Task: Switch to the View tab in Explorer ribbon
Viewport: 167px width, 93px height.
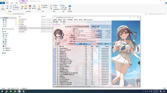Action: [x=16, y=3]
